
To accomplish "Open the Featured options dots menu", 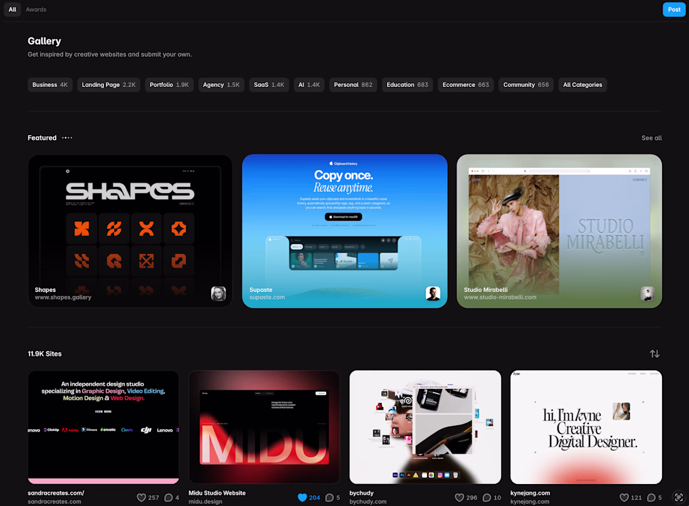I will click(x=67, y=138).
